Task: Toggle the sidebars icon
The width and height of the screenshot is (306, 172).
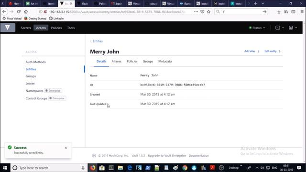Action: tap(293, 12)
